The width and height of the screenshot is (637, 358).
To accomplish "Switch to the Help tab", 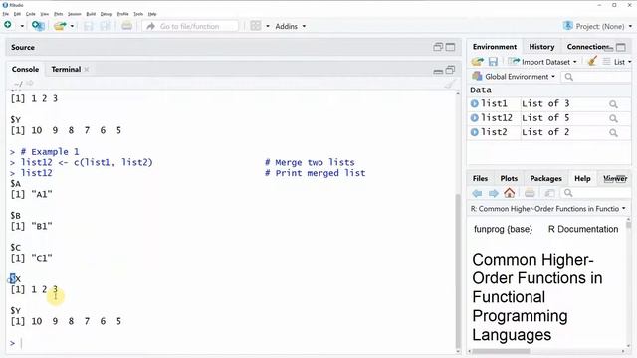I will click(x=582, y=179).
